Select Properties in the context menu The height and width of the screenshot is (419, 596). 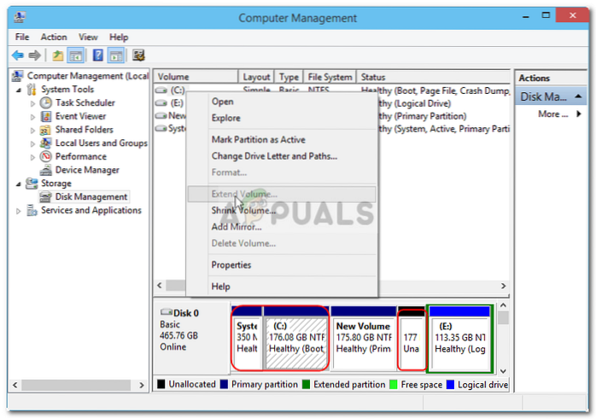pos(231,265)
